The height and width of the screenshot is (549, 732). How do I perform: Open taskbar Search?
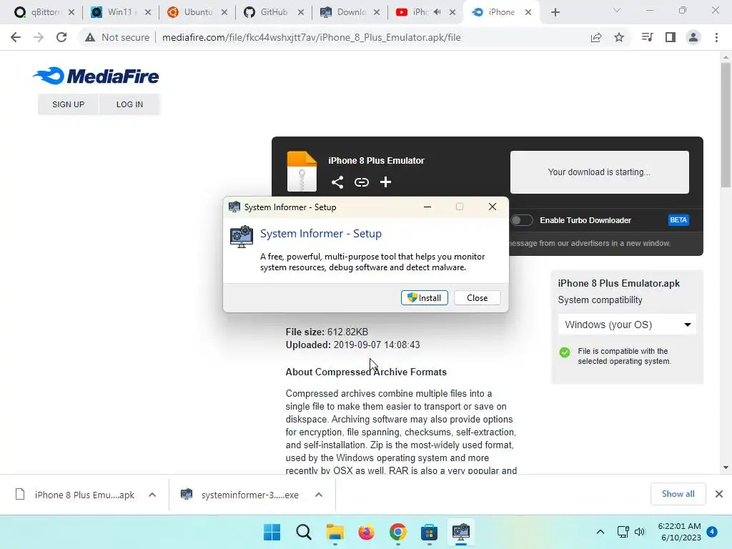[303, 532]
